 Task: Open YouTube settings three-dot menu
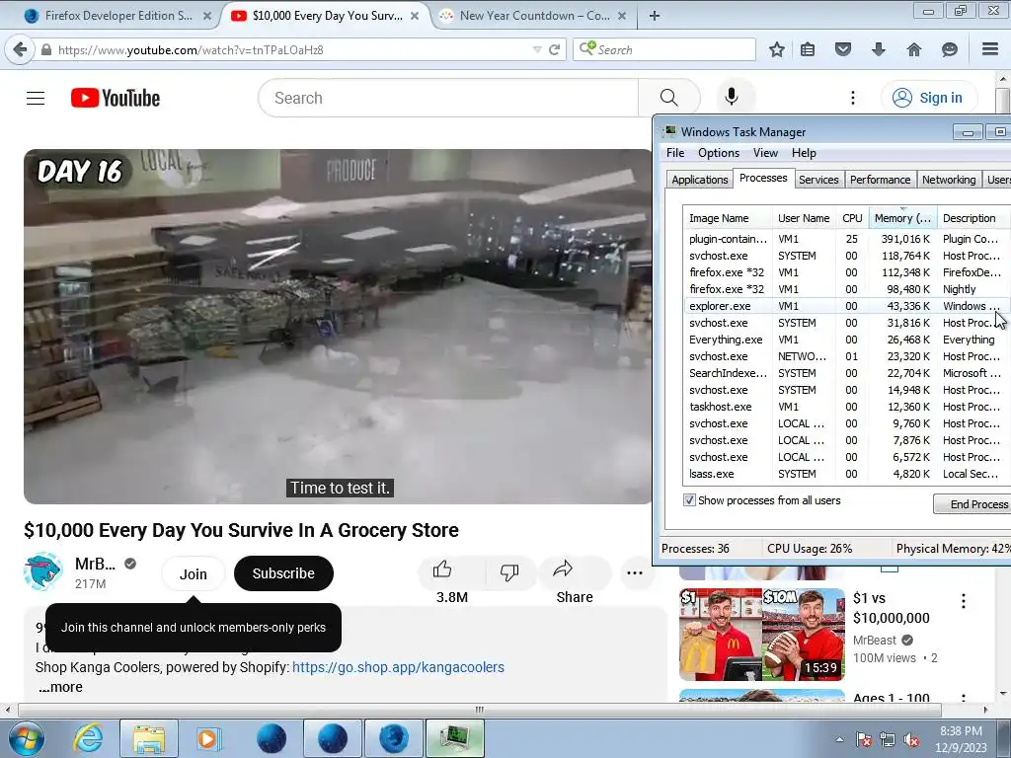point(852,98)
